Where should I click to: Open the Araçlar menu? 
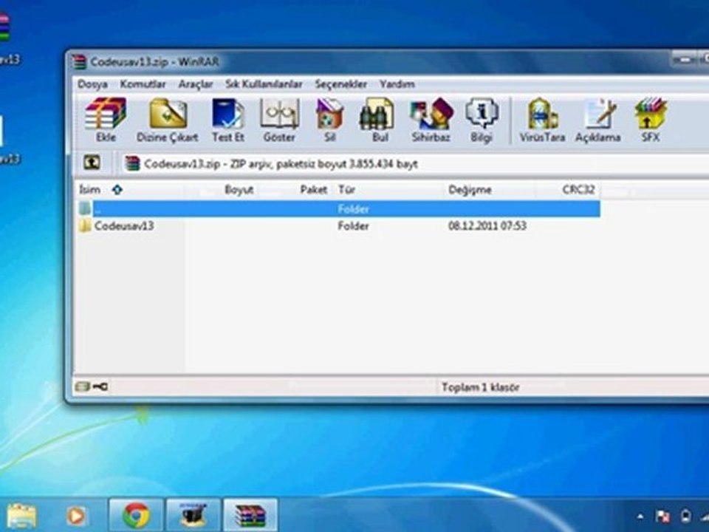pos(195,84)
